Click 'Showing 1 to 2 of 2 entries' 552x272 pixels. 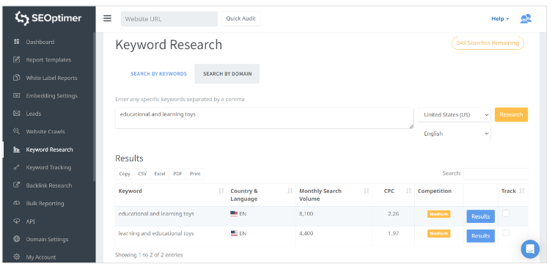pyautogui.click(x=149, y=254)
